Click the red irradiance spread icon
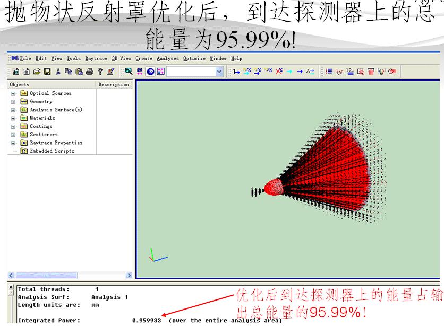 click(371, 72)
